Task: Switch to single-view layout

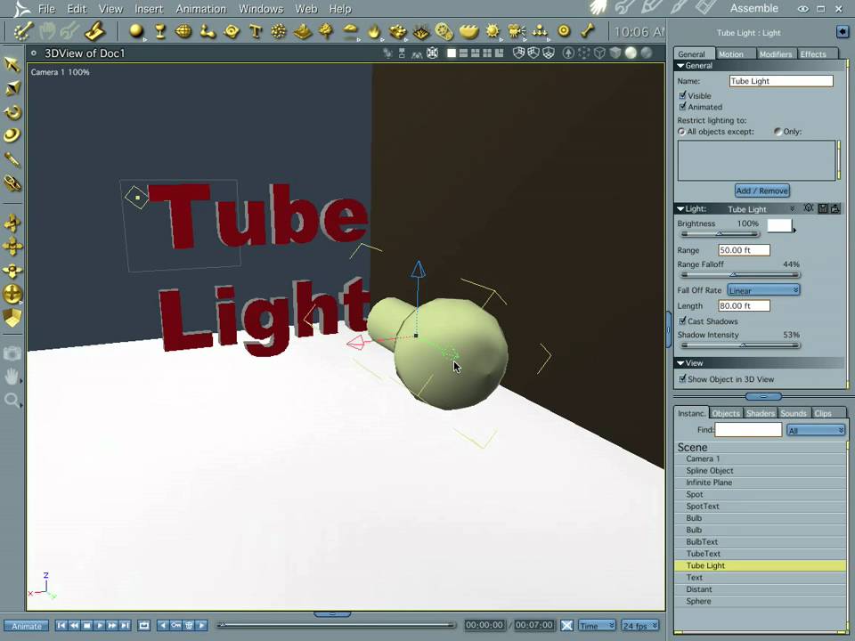Action: coord(452,53)
